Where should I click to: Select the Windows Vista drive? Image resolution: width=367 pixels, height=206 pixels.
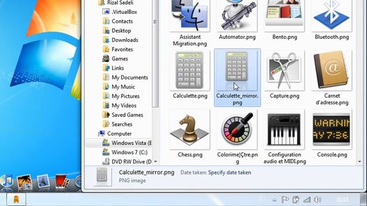(x=127, y=142)
